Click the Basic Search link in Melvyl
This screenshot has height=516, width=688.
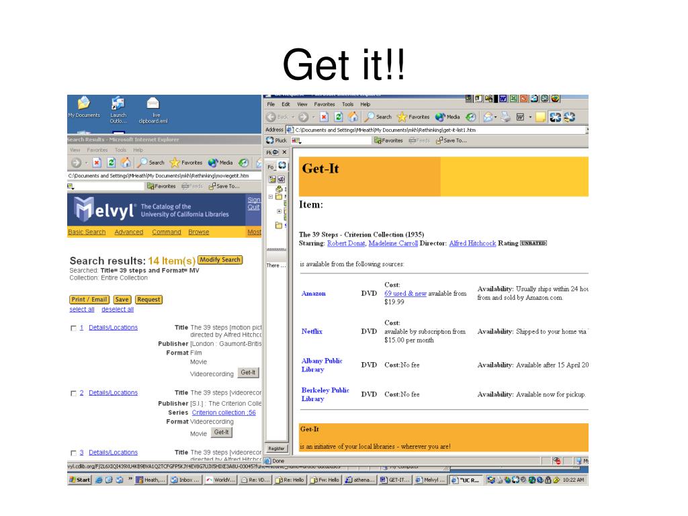(x=87, y=232)
